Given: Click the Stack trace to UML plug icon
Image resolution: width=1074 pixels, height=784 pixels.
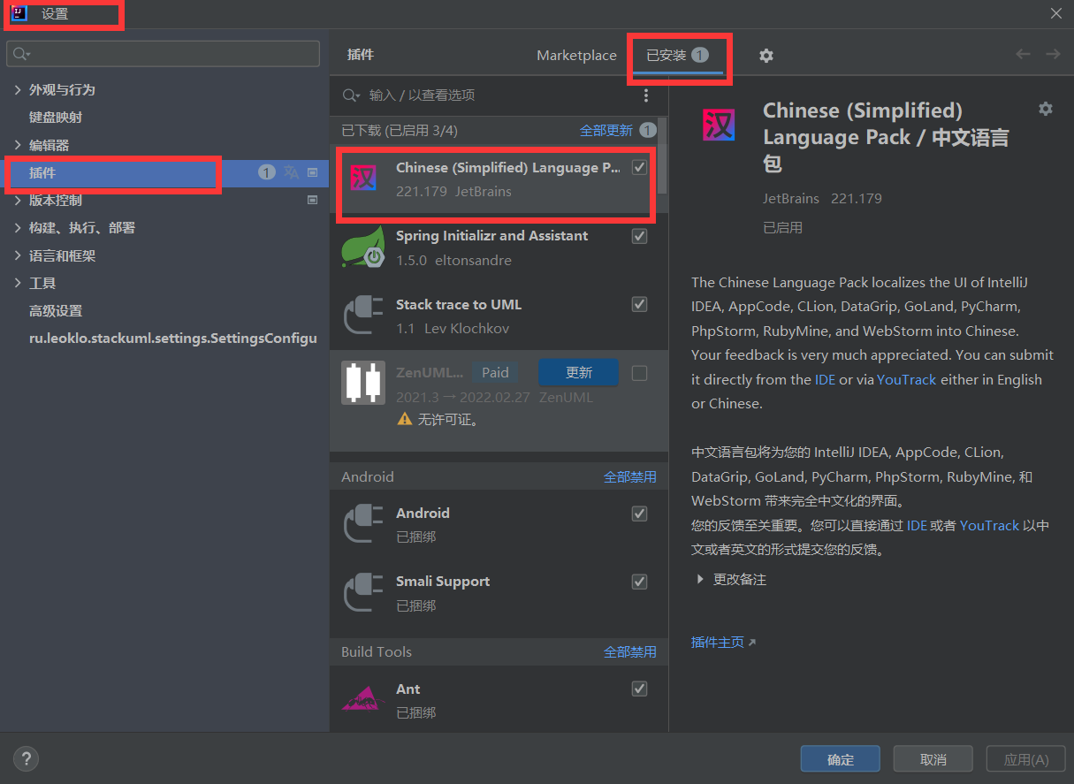Looking at the screenshot, I should (362, 316).
